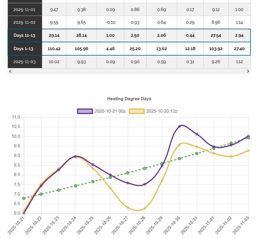Toggle the 2025-10-21 00z legend series

tap(101, 111)
